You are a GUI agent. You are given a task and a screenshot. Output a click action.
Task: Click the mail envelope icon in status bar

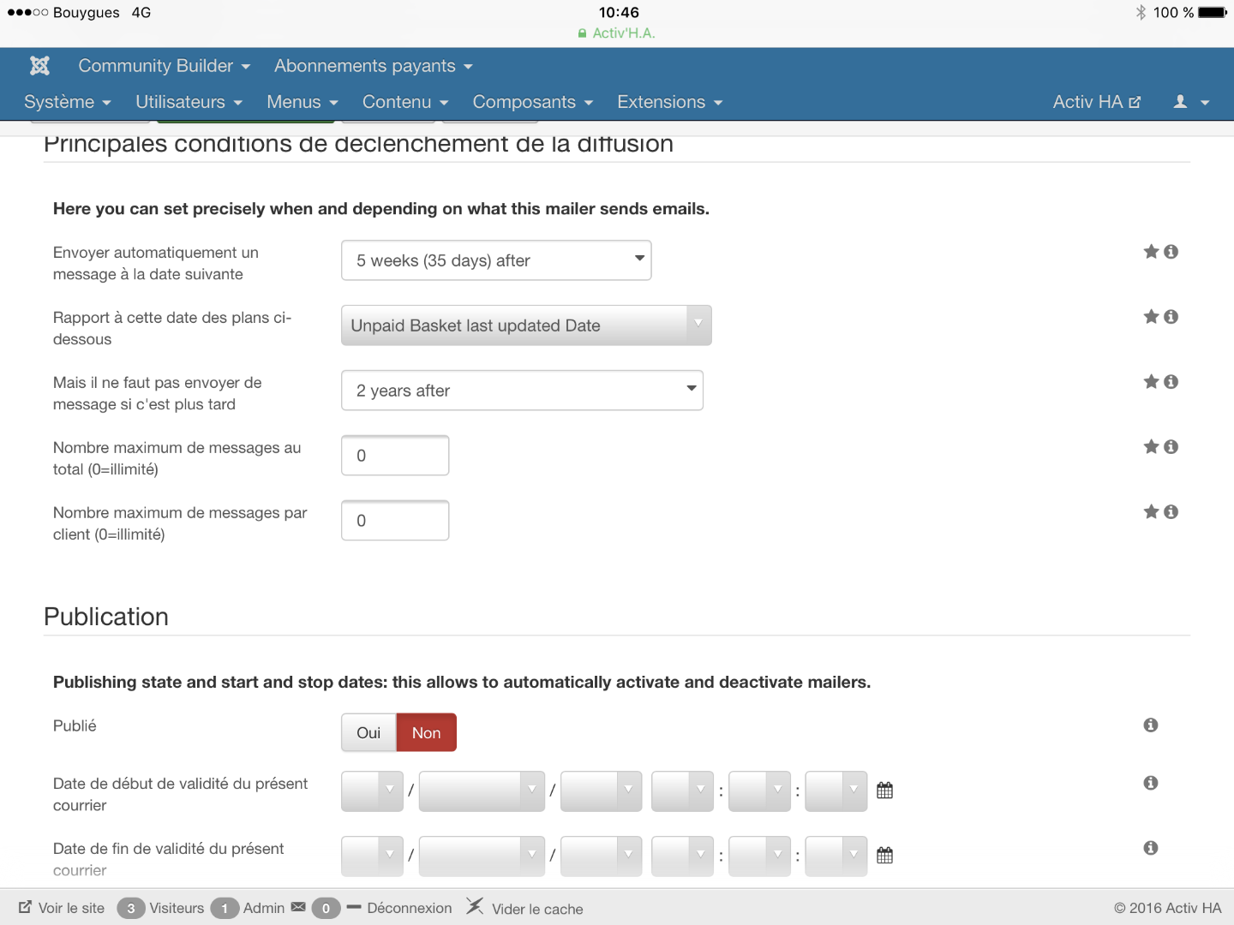tap(298, 907)
